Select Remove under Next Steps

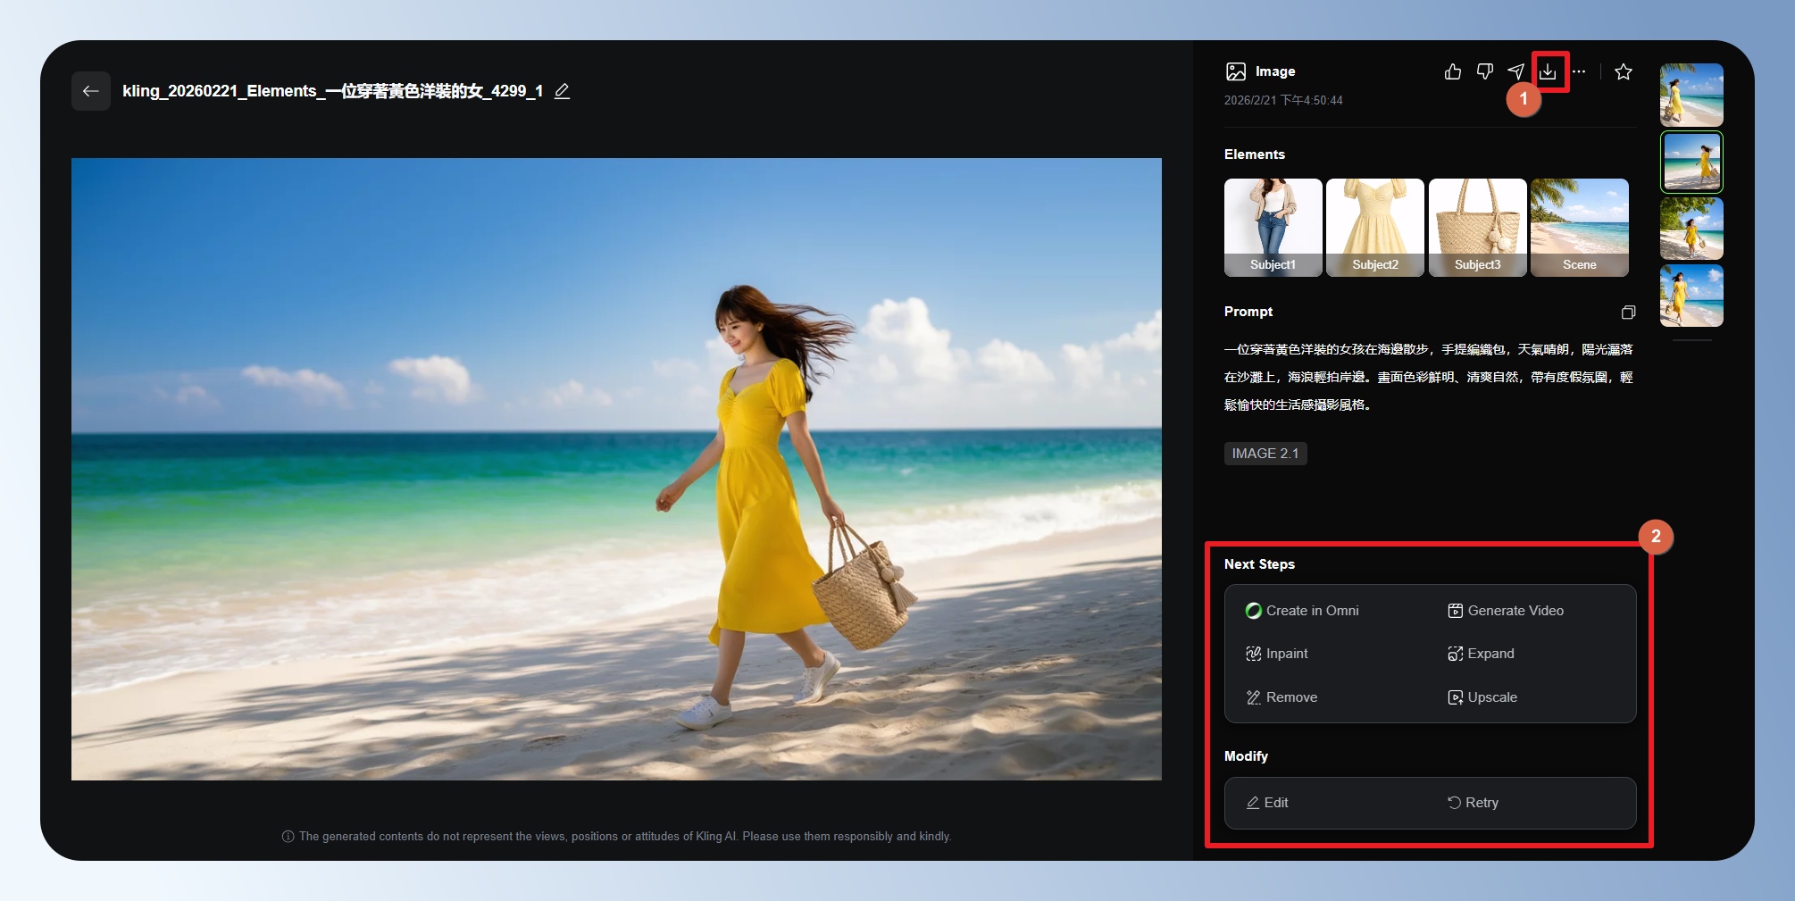tap(1282, 697)
